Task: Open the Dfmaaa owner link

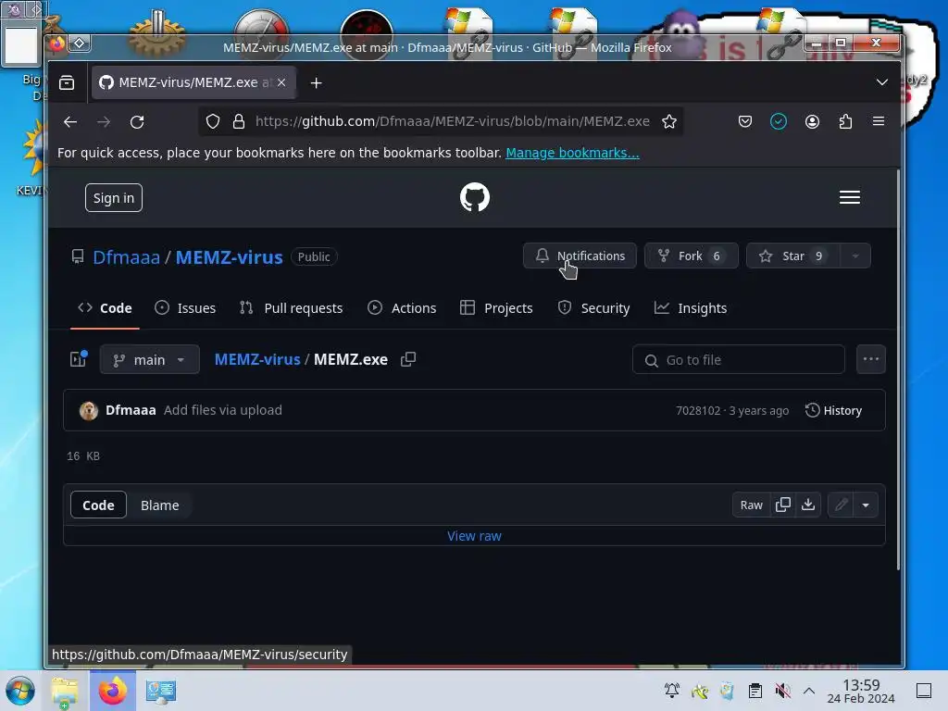Action: [x=126, y=257]
